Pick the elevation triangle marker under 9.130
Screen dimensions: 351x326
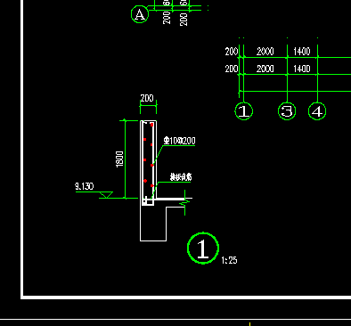pos(106,195)
